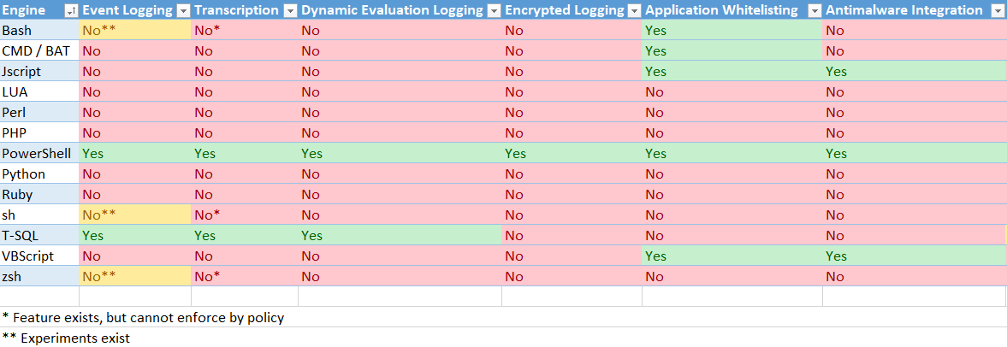Select PowerShell Dynamic Evaluation Logging Yes cell
This screenshot has height=347, width=1007.
click(400, 153)
